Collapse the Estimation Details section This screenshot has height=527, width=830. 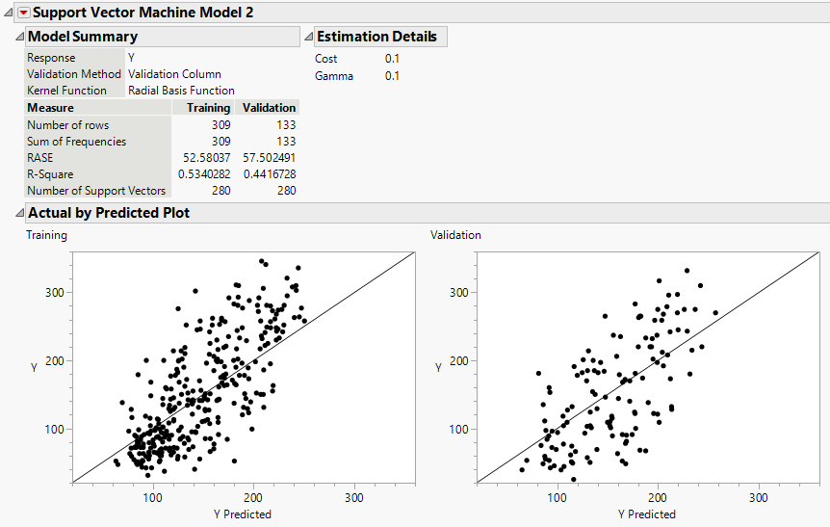pyautogui.click(x=309, y=37)
